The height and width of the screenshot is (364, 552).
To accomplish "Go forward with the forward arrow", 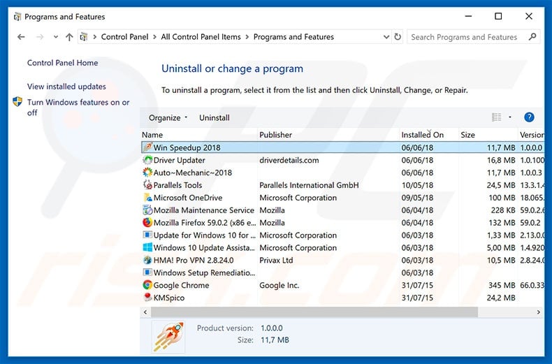I will [x=40, y=36].
